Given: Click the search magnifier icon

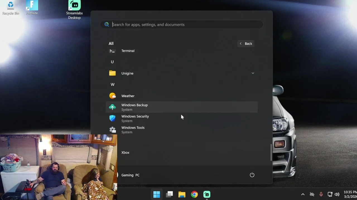Looking at the screenshot, I should point(107,24).
